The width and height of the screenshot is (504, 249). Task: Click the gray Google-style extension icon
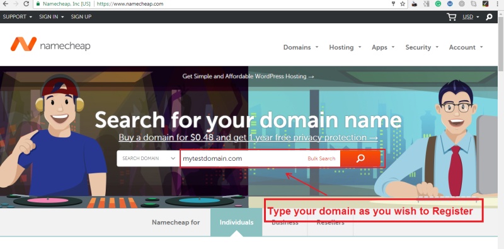point(427,4)
